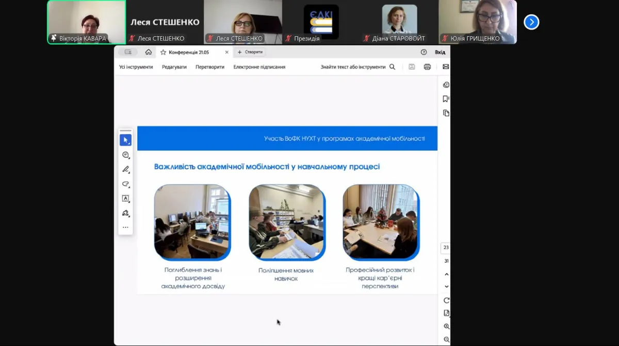Image resolution: width=619 pixels, height=346 pixels.
Task: Click the Знайти текст або інструменти search field
Action: coord(358,67)
